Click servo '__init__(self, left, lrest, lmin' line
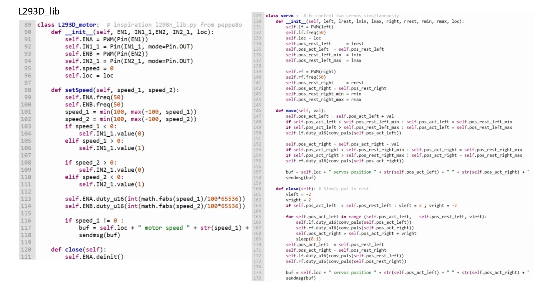Viewport: 548px width, 308px height. coord(370,21)
